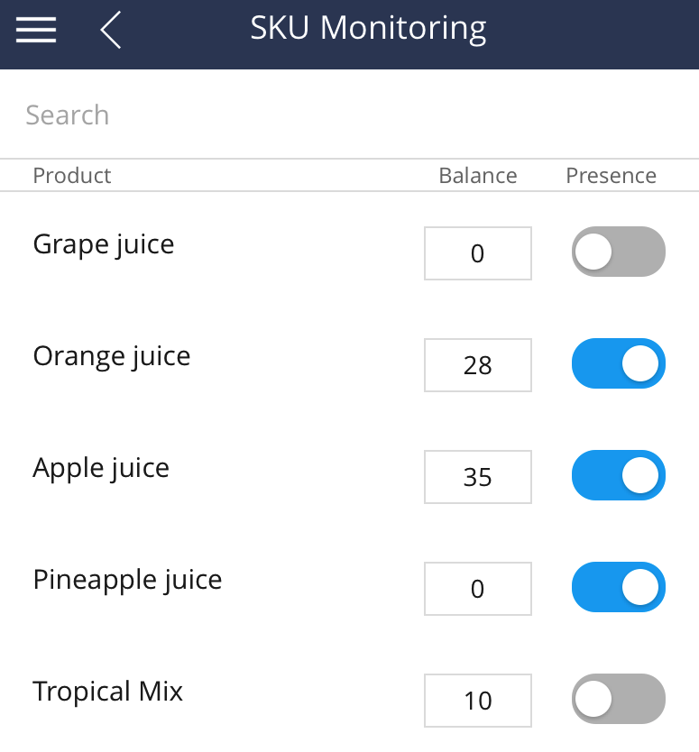
Task: Switch off Pineapple juice presence
Action: [619, 587]
